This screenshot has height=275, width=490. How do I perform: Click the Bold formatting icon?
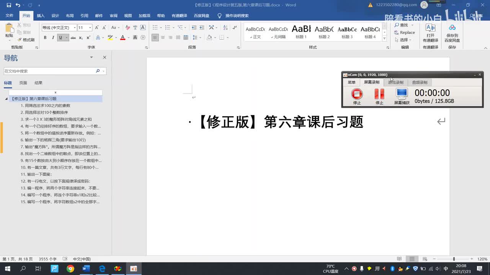coord(45,37)
